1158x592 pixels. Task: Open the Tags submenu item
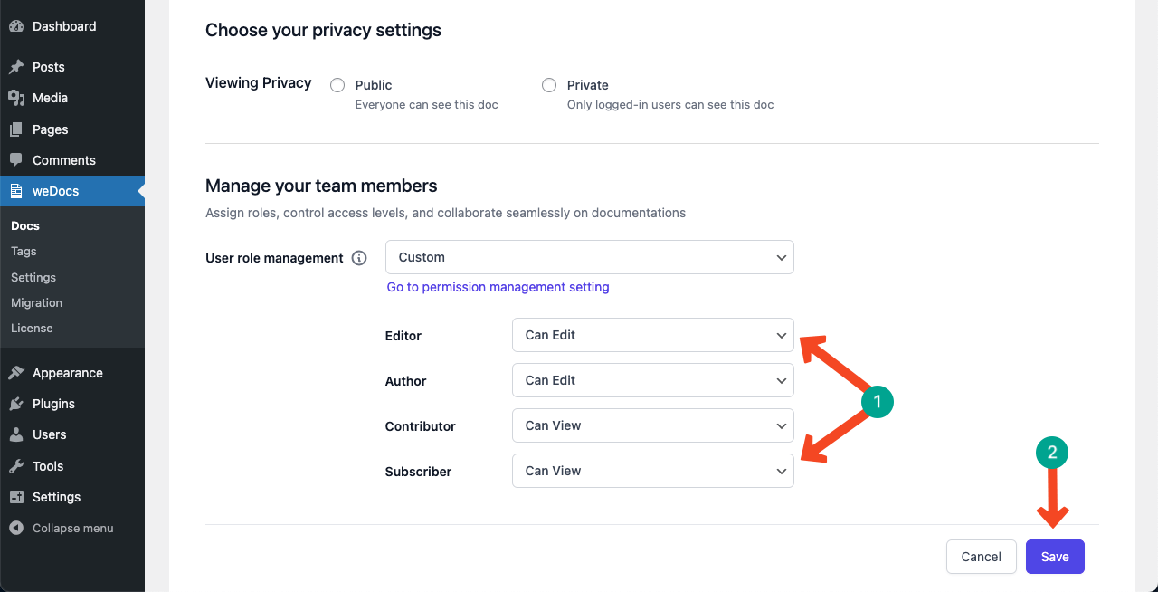tap(24, 251)
